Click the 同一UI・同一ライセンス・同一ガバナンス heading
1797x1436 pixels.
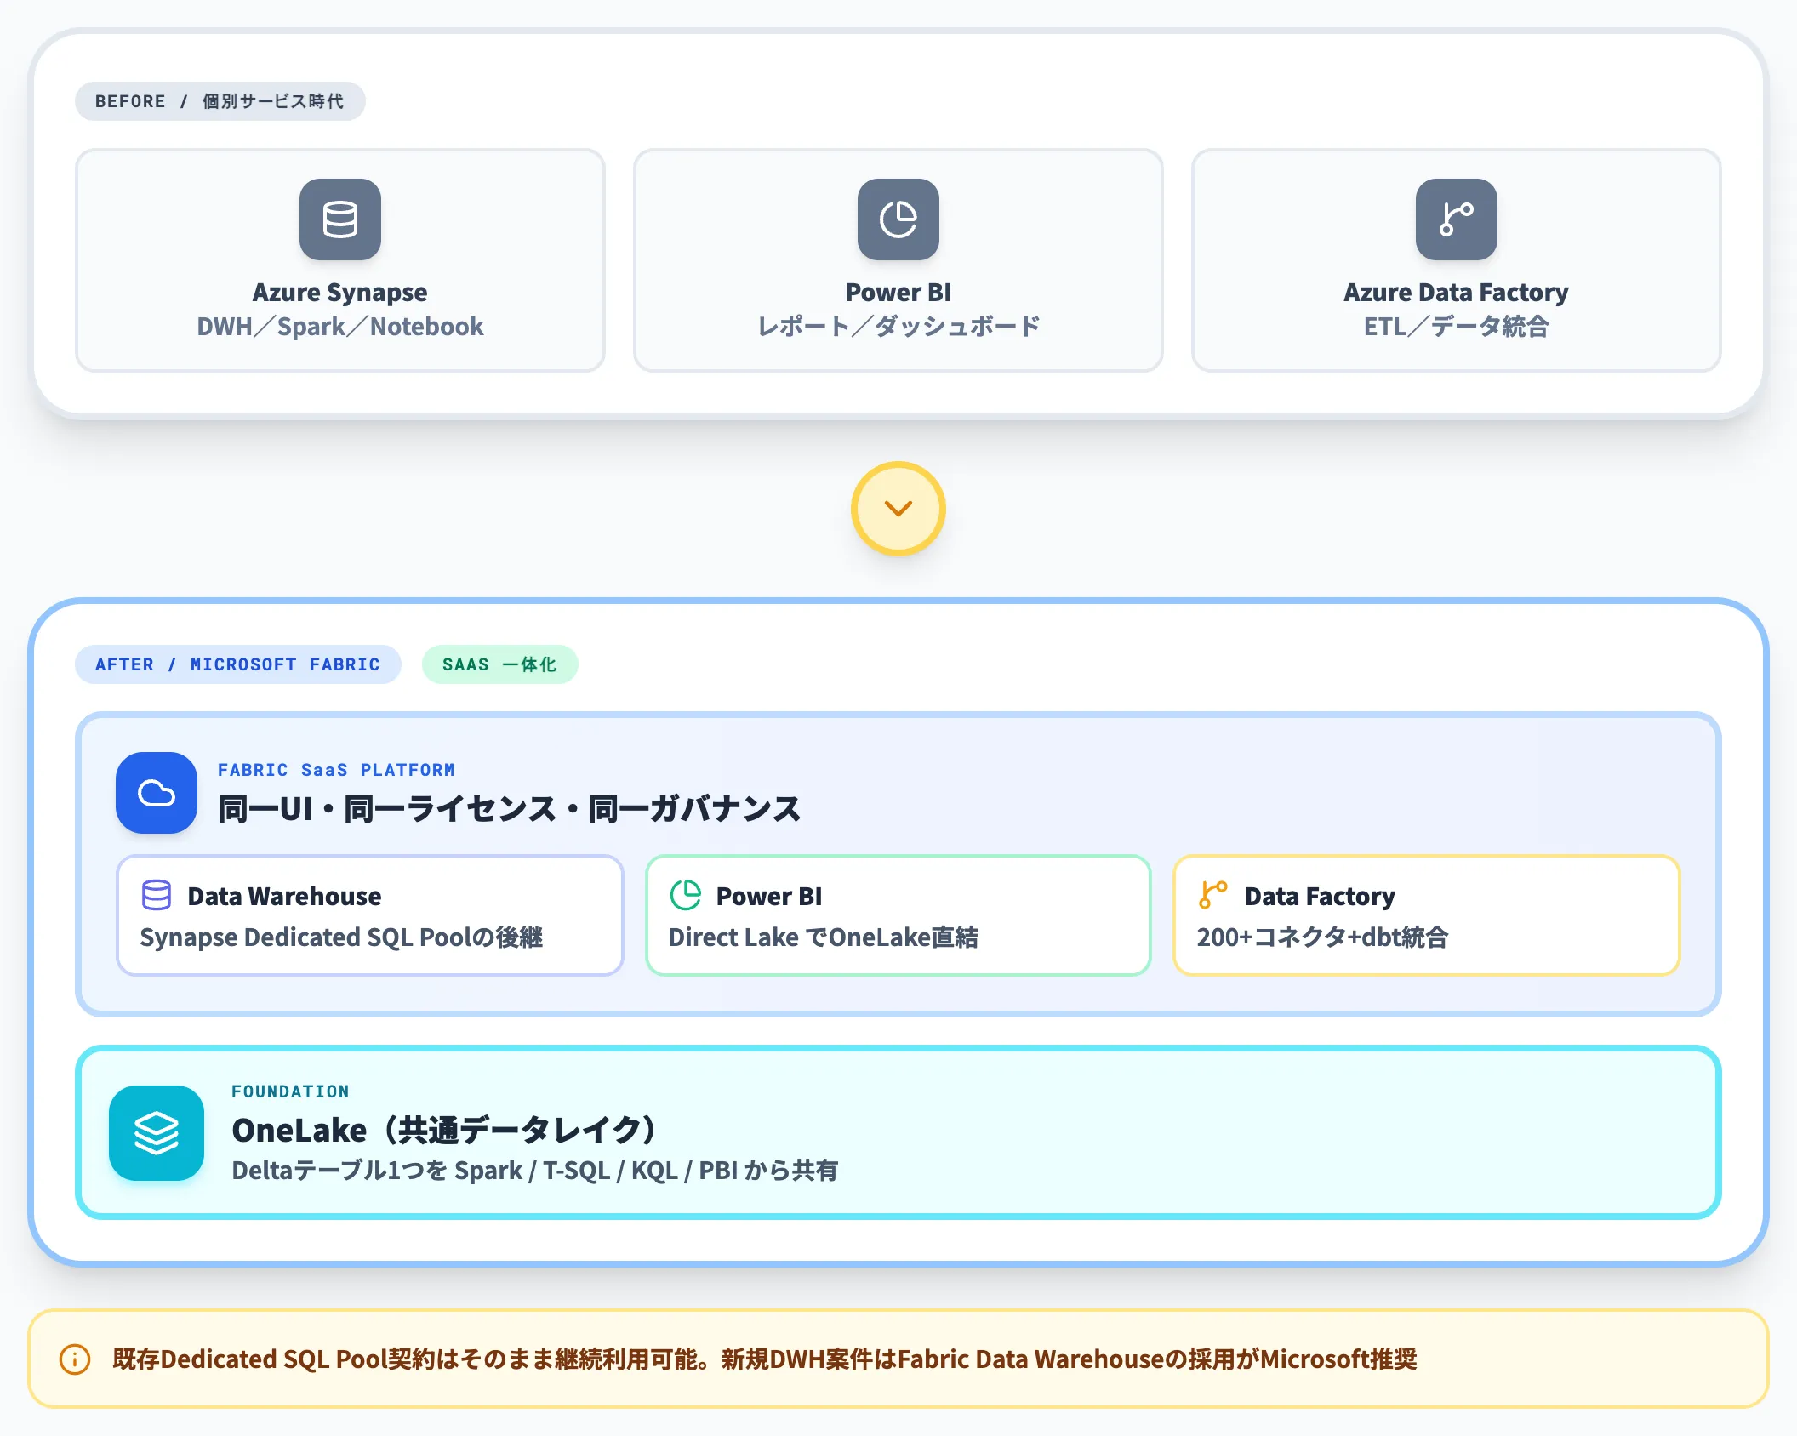pyautogui.click(x=509, y=809)
